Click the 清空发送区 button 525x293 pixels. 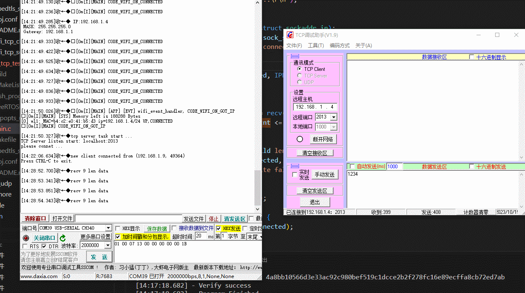[315, 191]
